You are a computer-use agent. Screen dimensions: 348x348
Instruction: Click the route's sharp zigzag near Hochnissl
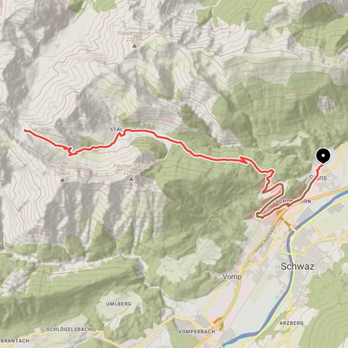70,151
